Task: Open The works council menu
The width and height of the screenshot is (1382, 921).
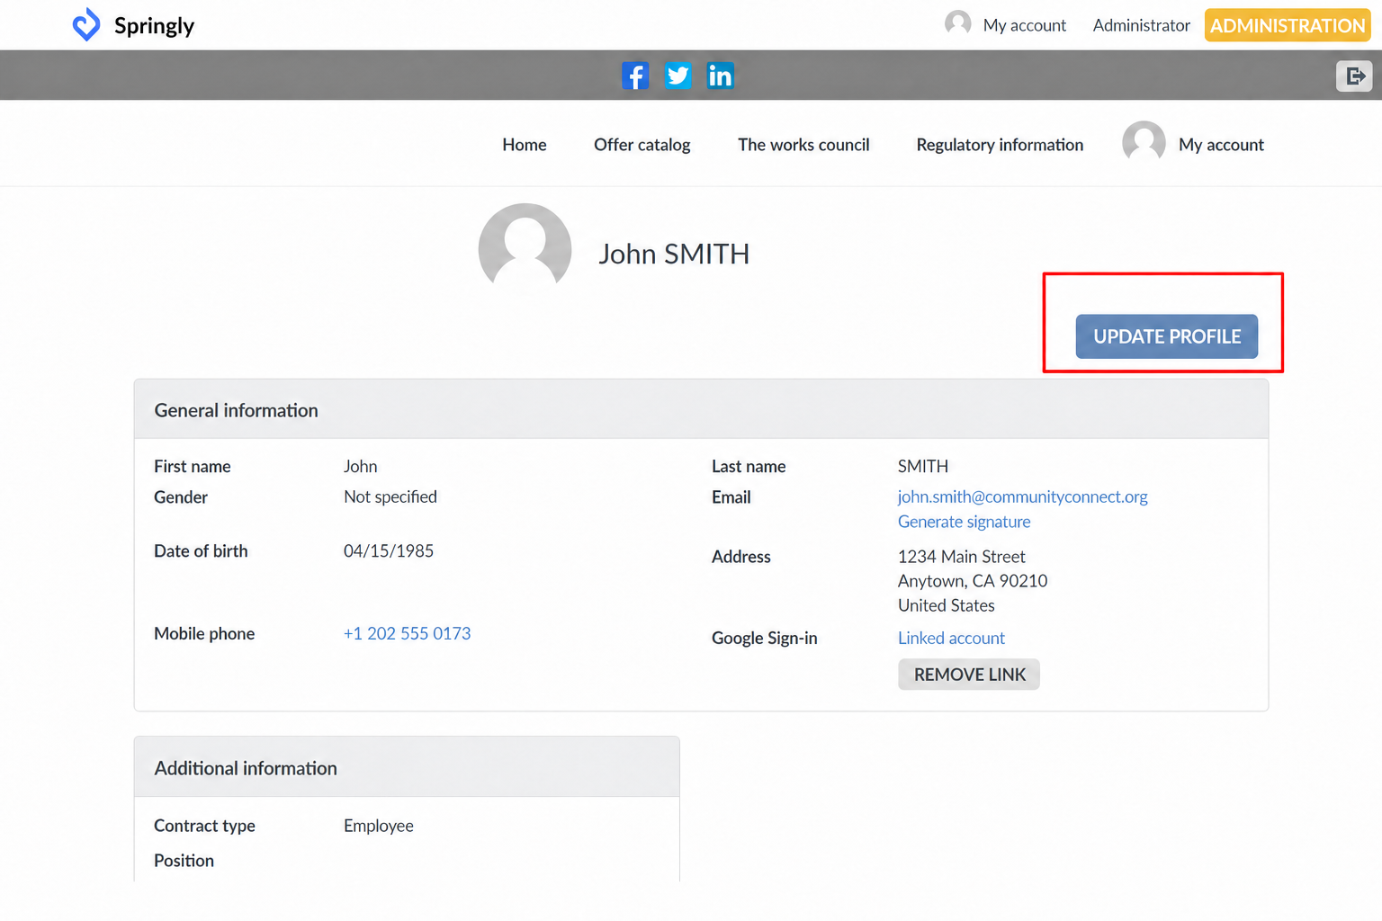Action: coord(803,145)
